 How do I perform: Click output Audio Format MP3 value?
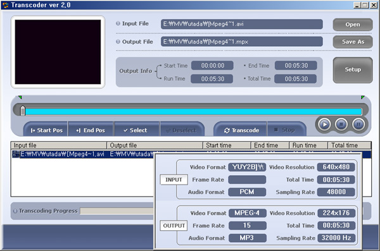click(x=248, y=238)
